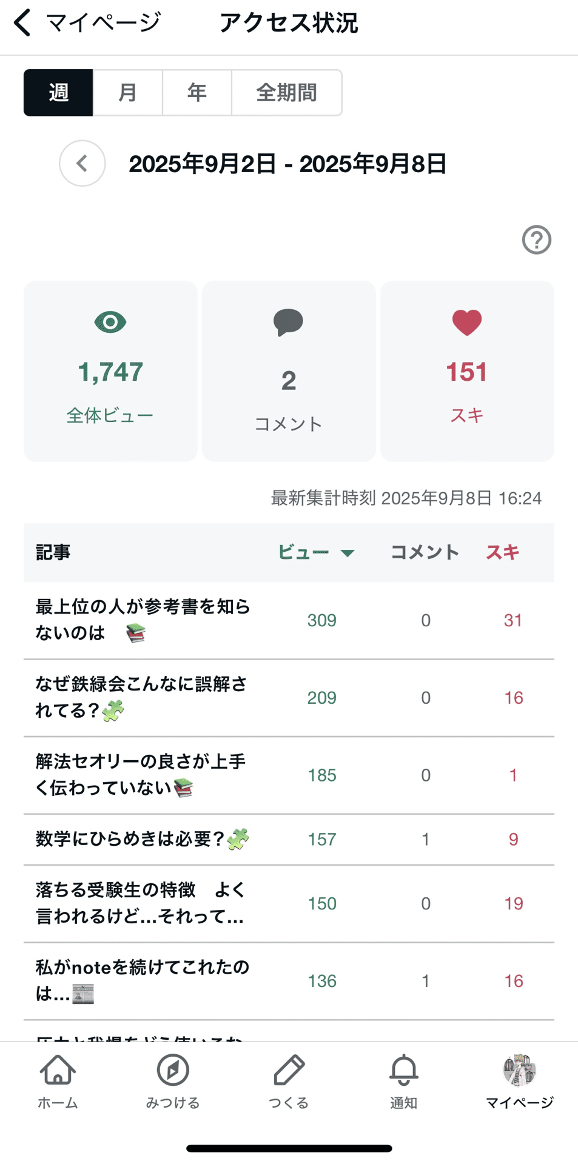Sort articles by スキ column
Screen dimensions: 578x1164
point(502,552)
